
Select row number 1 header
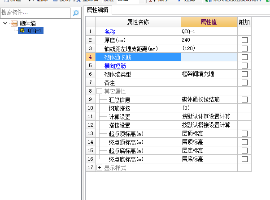click(x=91, y=31)
